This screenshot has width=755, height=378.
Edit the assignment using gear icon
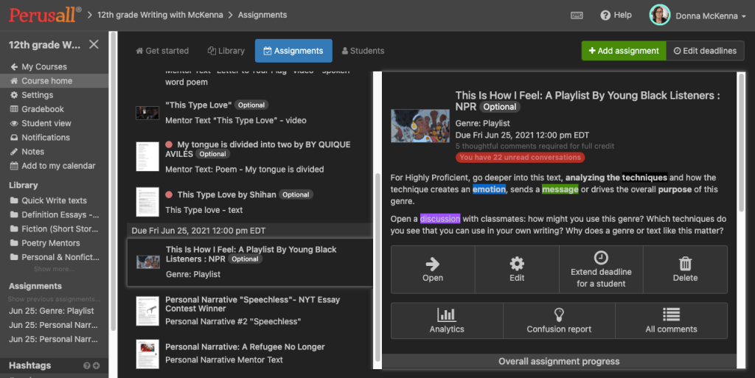pos(517,270)
